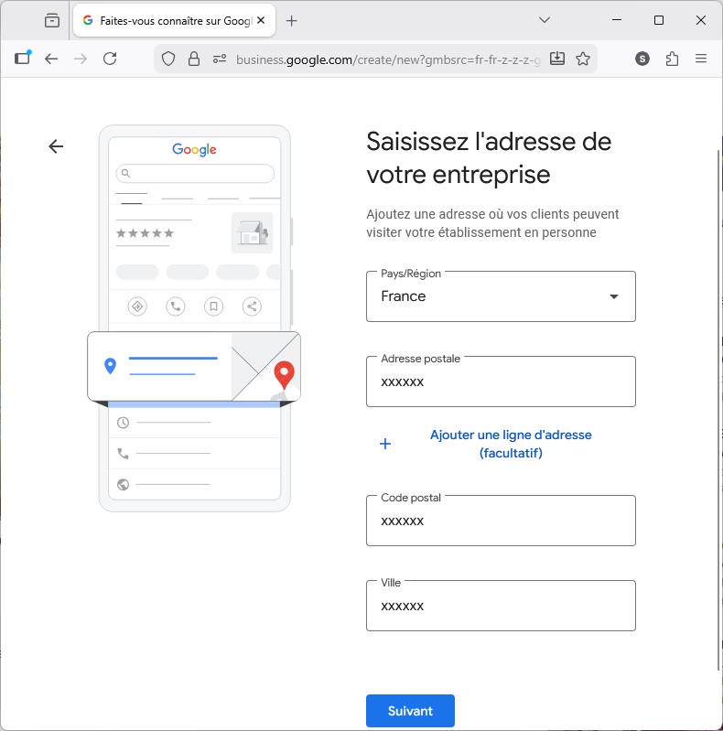
Task: Open a new tab with plus icon
Action: (292, 20)
